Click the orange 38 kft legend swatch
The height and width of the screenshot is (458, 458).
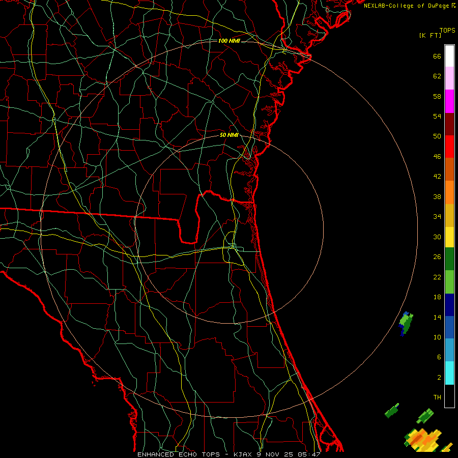click(x=449, y=192)
